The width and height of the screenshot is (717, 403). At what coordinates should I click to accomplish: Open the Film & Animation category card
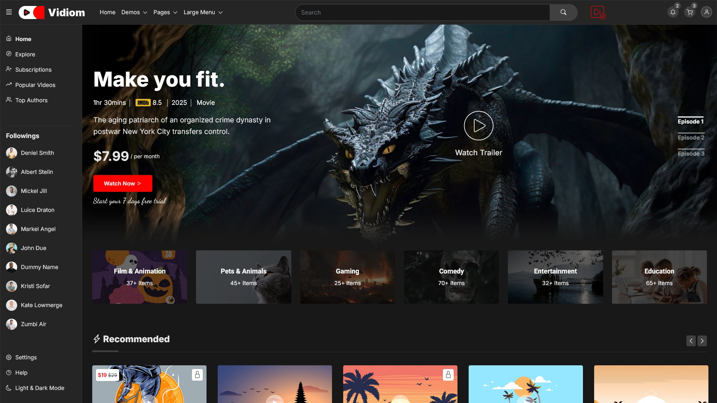click(140, 277)
